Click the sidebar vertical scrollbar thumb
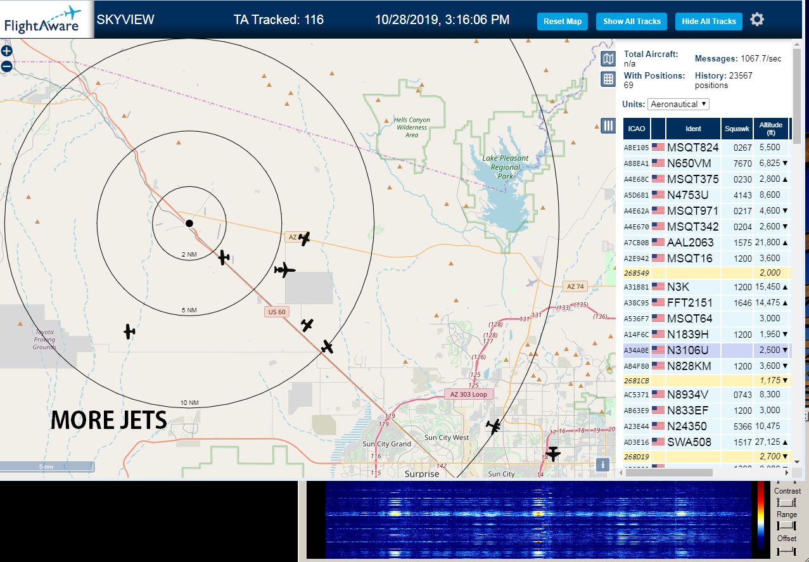809x562 pixels. (x=797, y=97)
